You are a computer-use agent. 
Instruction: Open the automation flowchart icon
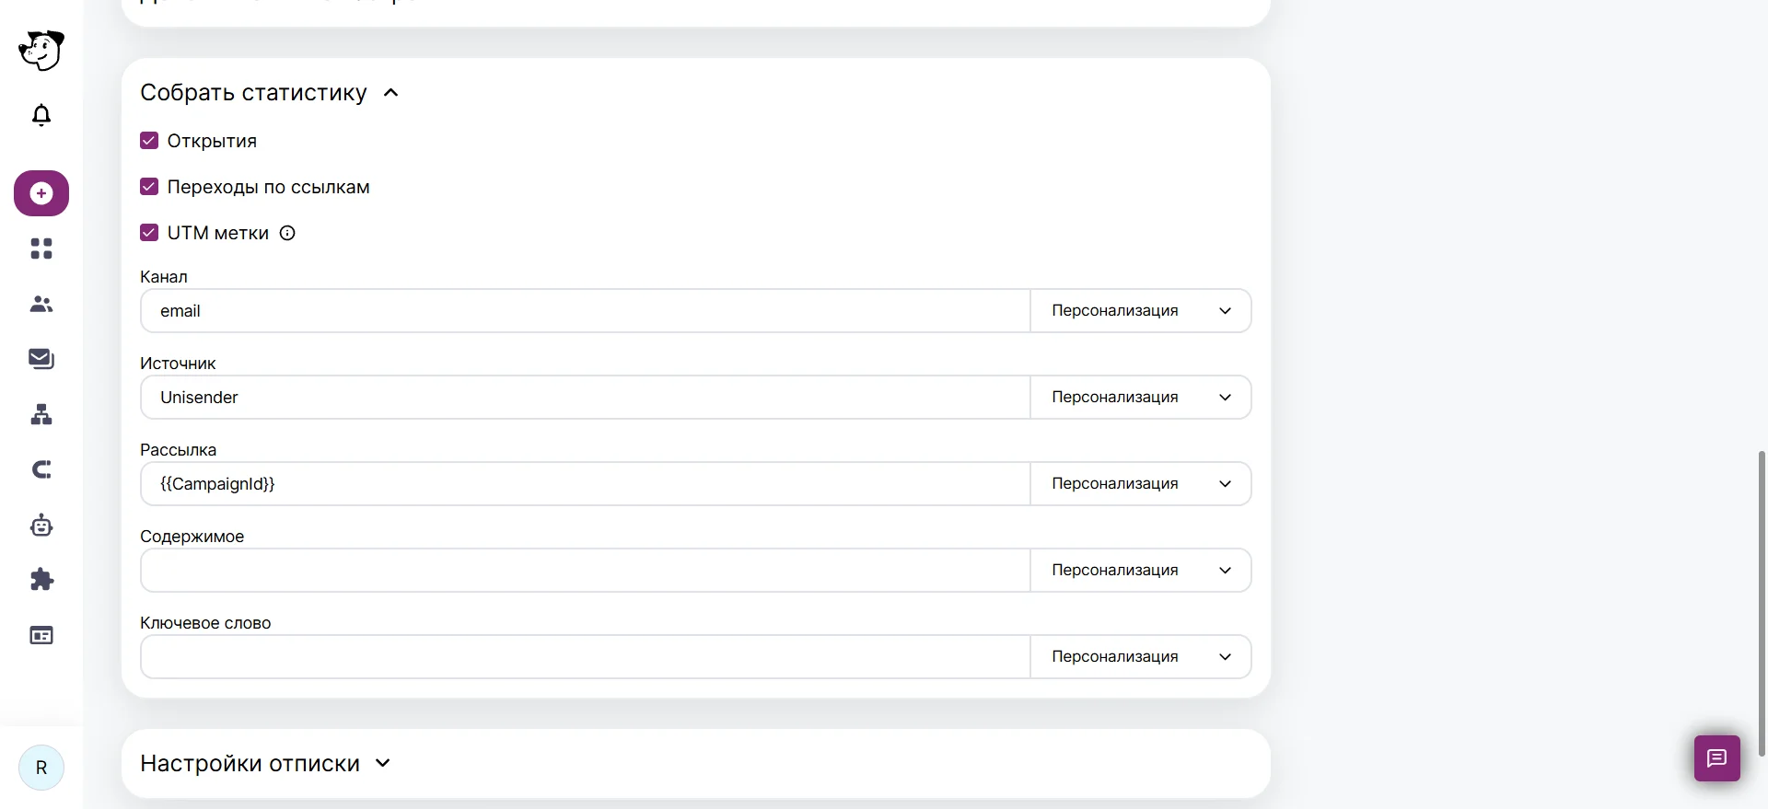click(x=41, y=415)
